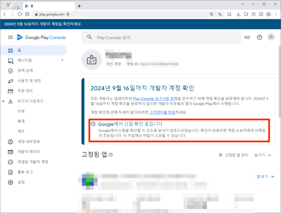This screenshot has width=281, height=213.
Task: Click the screen capture icon in toolbar
Action: [x=253, y=14]
